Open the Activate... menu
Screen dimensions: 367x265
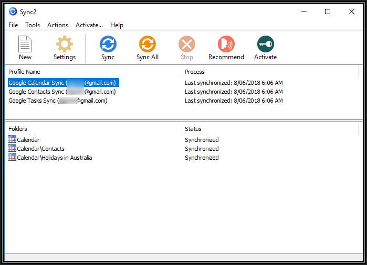pos(89,25)
